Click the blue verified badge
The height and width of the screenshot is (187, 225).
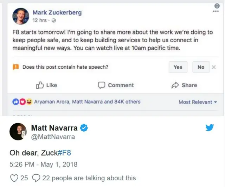pyautogui.click(x=84, y=127)
